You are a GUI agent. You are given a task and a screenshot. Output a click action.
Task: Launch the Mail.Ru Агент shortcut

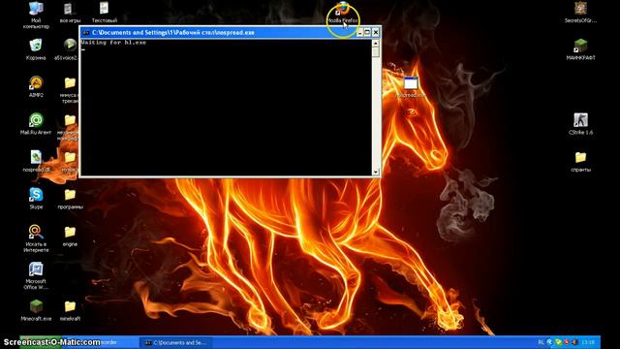(36, 120)
